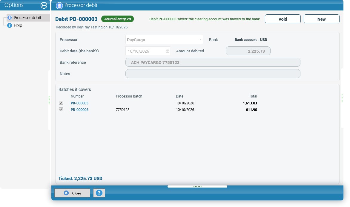Screen dimensions: 350x207
Task: Click the date in the PB-000005 row
Action: pyautogui.click(x=185, y=103)
